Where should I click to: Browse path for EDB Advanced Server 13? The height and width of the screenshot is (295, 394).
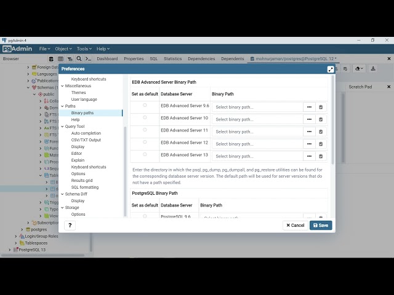point(309,156)
